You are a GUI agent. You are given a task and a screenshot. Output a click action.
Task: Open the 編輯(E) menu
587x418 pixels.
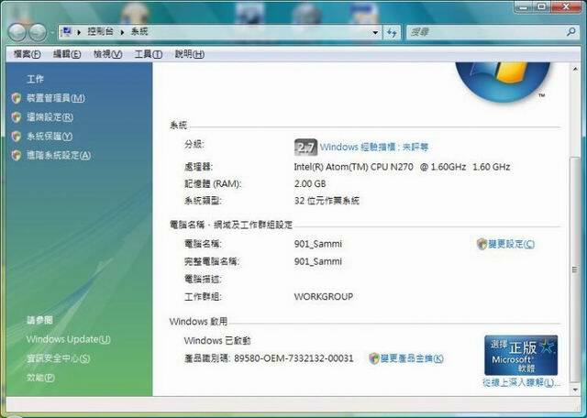(x=67, y=54)
